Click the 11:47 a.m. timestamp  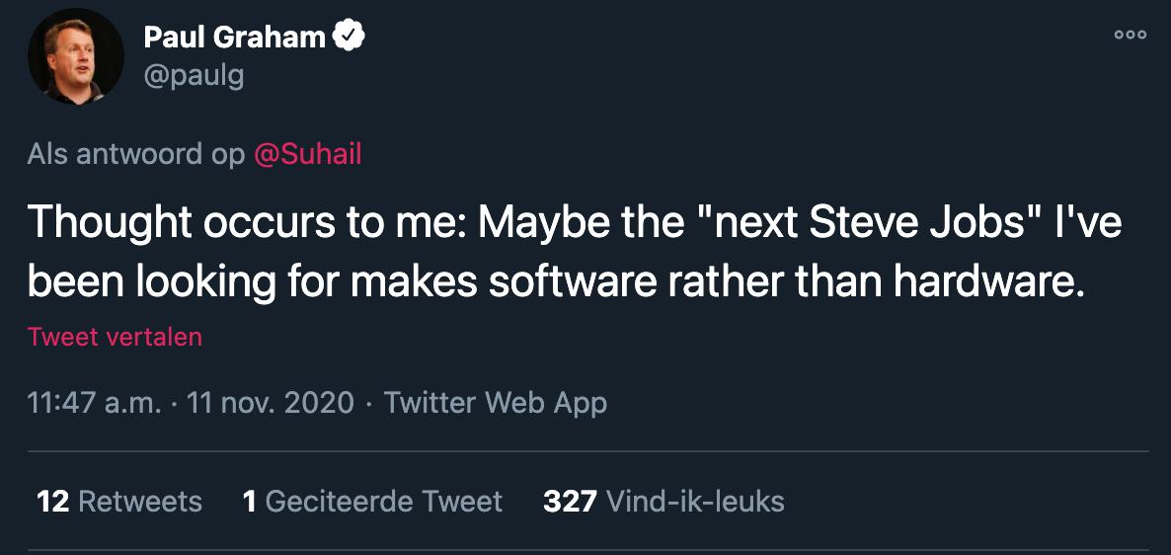pyautogui.click(x=94, y=403)
